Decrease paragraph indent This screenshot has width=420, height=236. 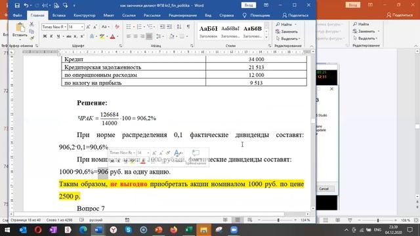click(162, 26)
